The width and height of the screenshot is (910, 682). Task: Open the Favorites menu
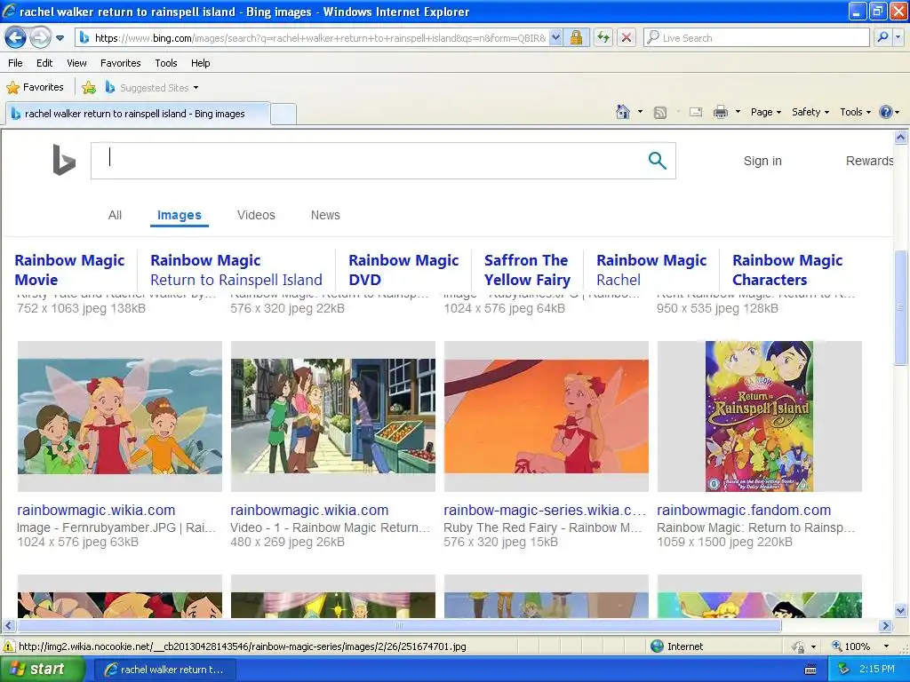click(x=120, y=63)
